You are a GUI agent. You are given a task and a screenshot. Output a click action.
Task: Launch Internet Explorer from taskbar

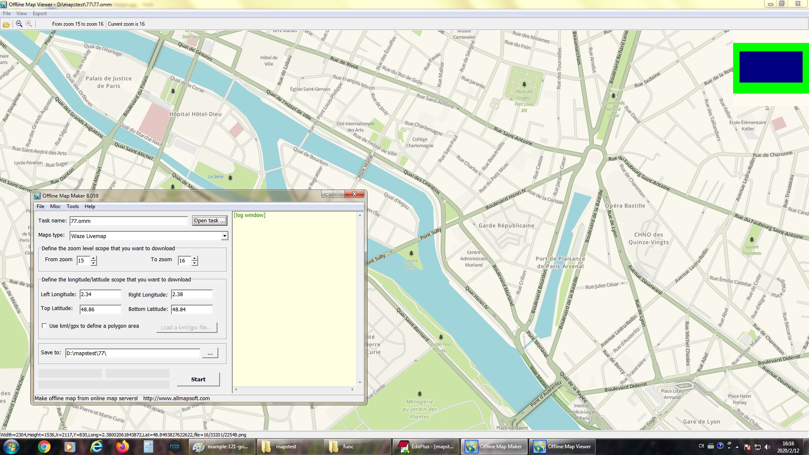[96, 447]
